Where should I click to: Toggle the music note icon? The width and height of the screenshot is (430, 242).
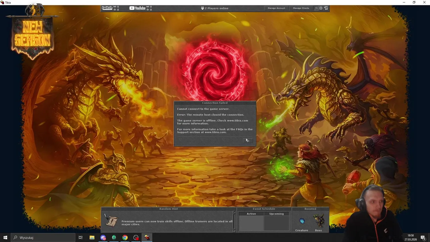point(316,8)
